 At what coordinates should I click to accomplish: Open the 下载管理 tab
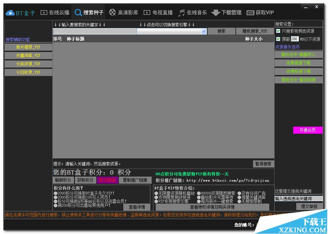(x=227, y=12)
